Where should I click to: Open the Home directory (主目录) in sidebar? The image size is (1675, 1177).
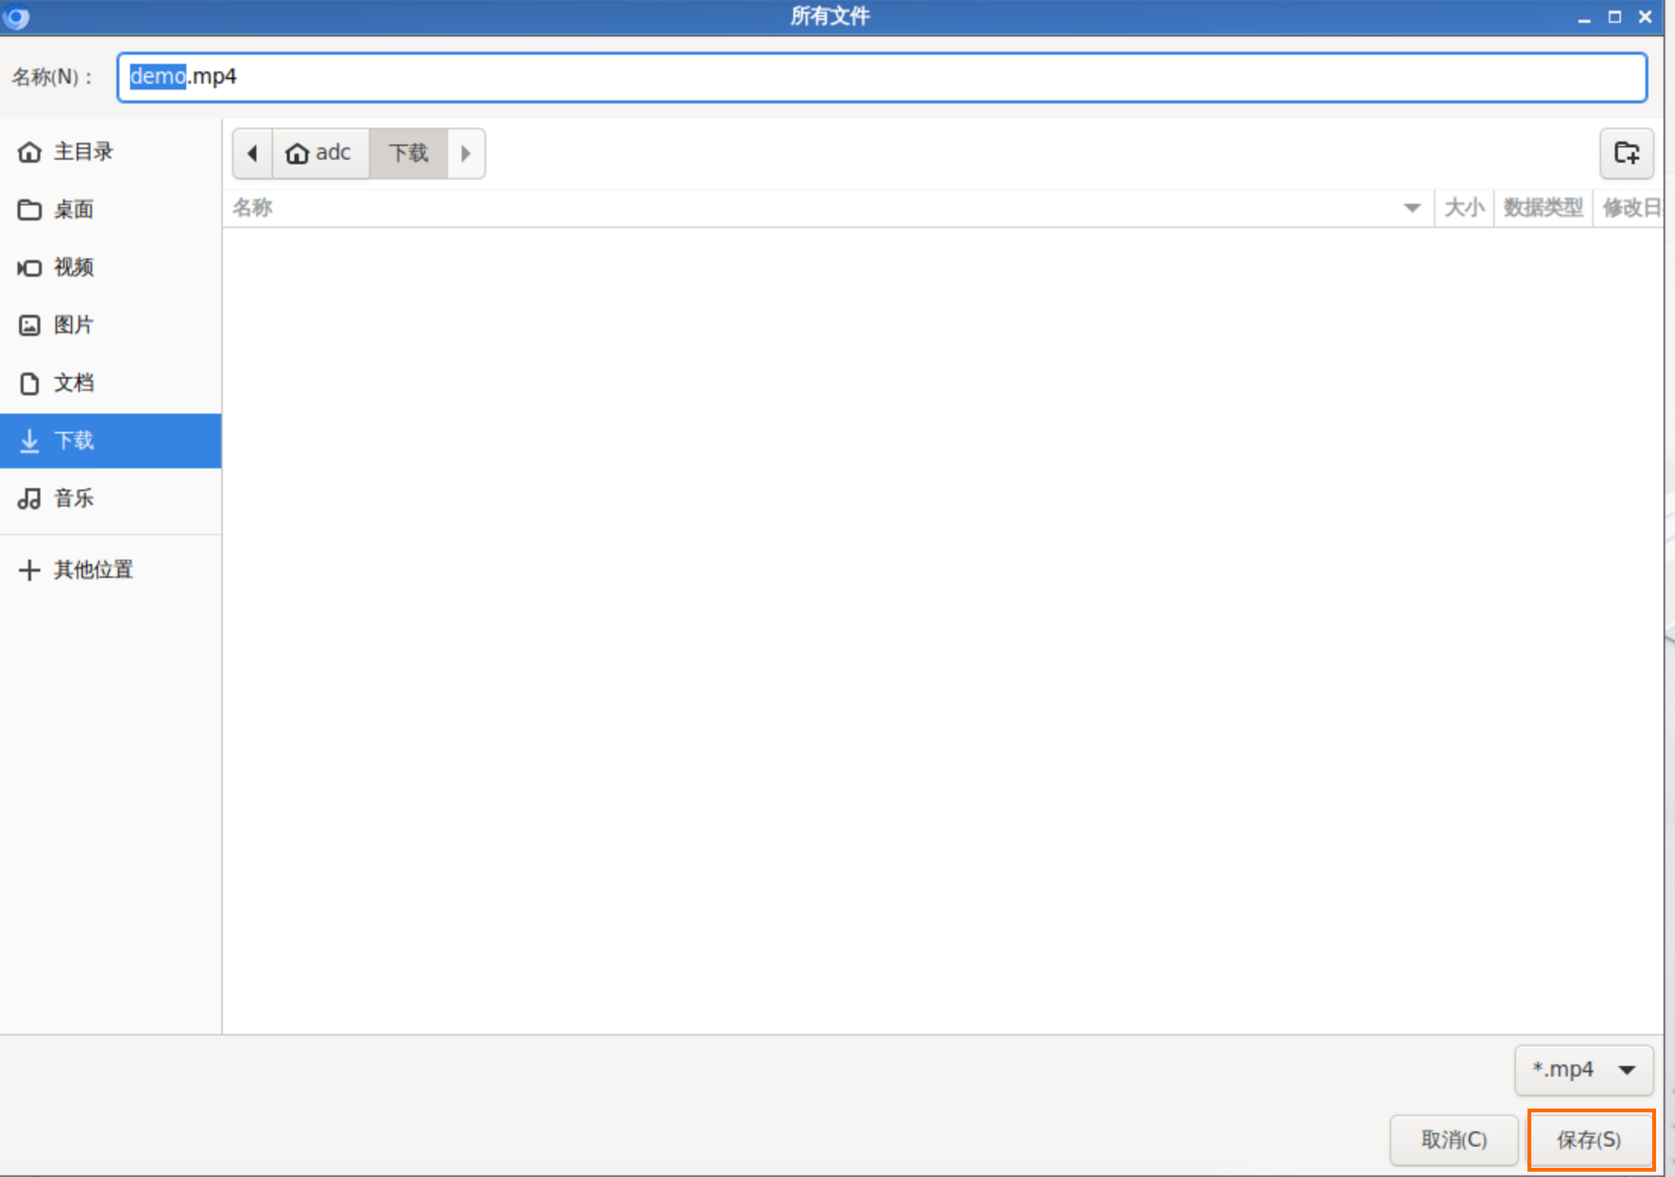point(82,152)
